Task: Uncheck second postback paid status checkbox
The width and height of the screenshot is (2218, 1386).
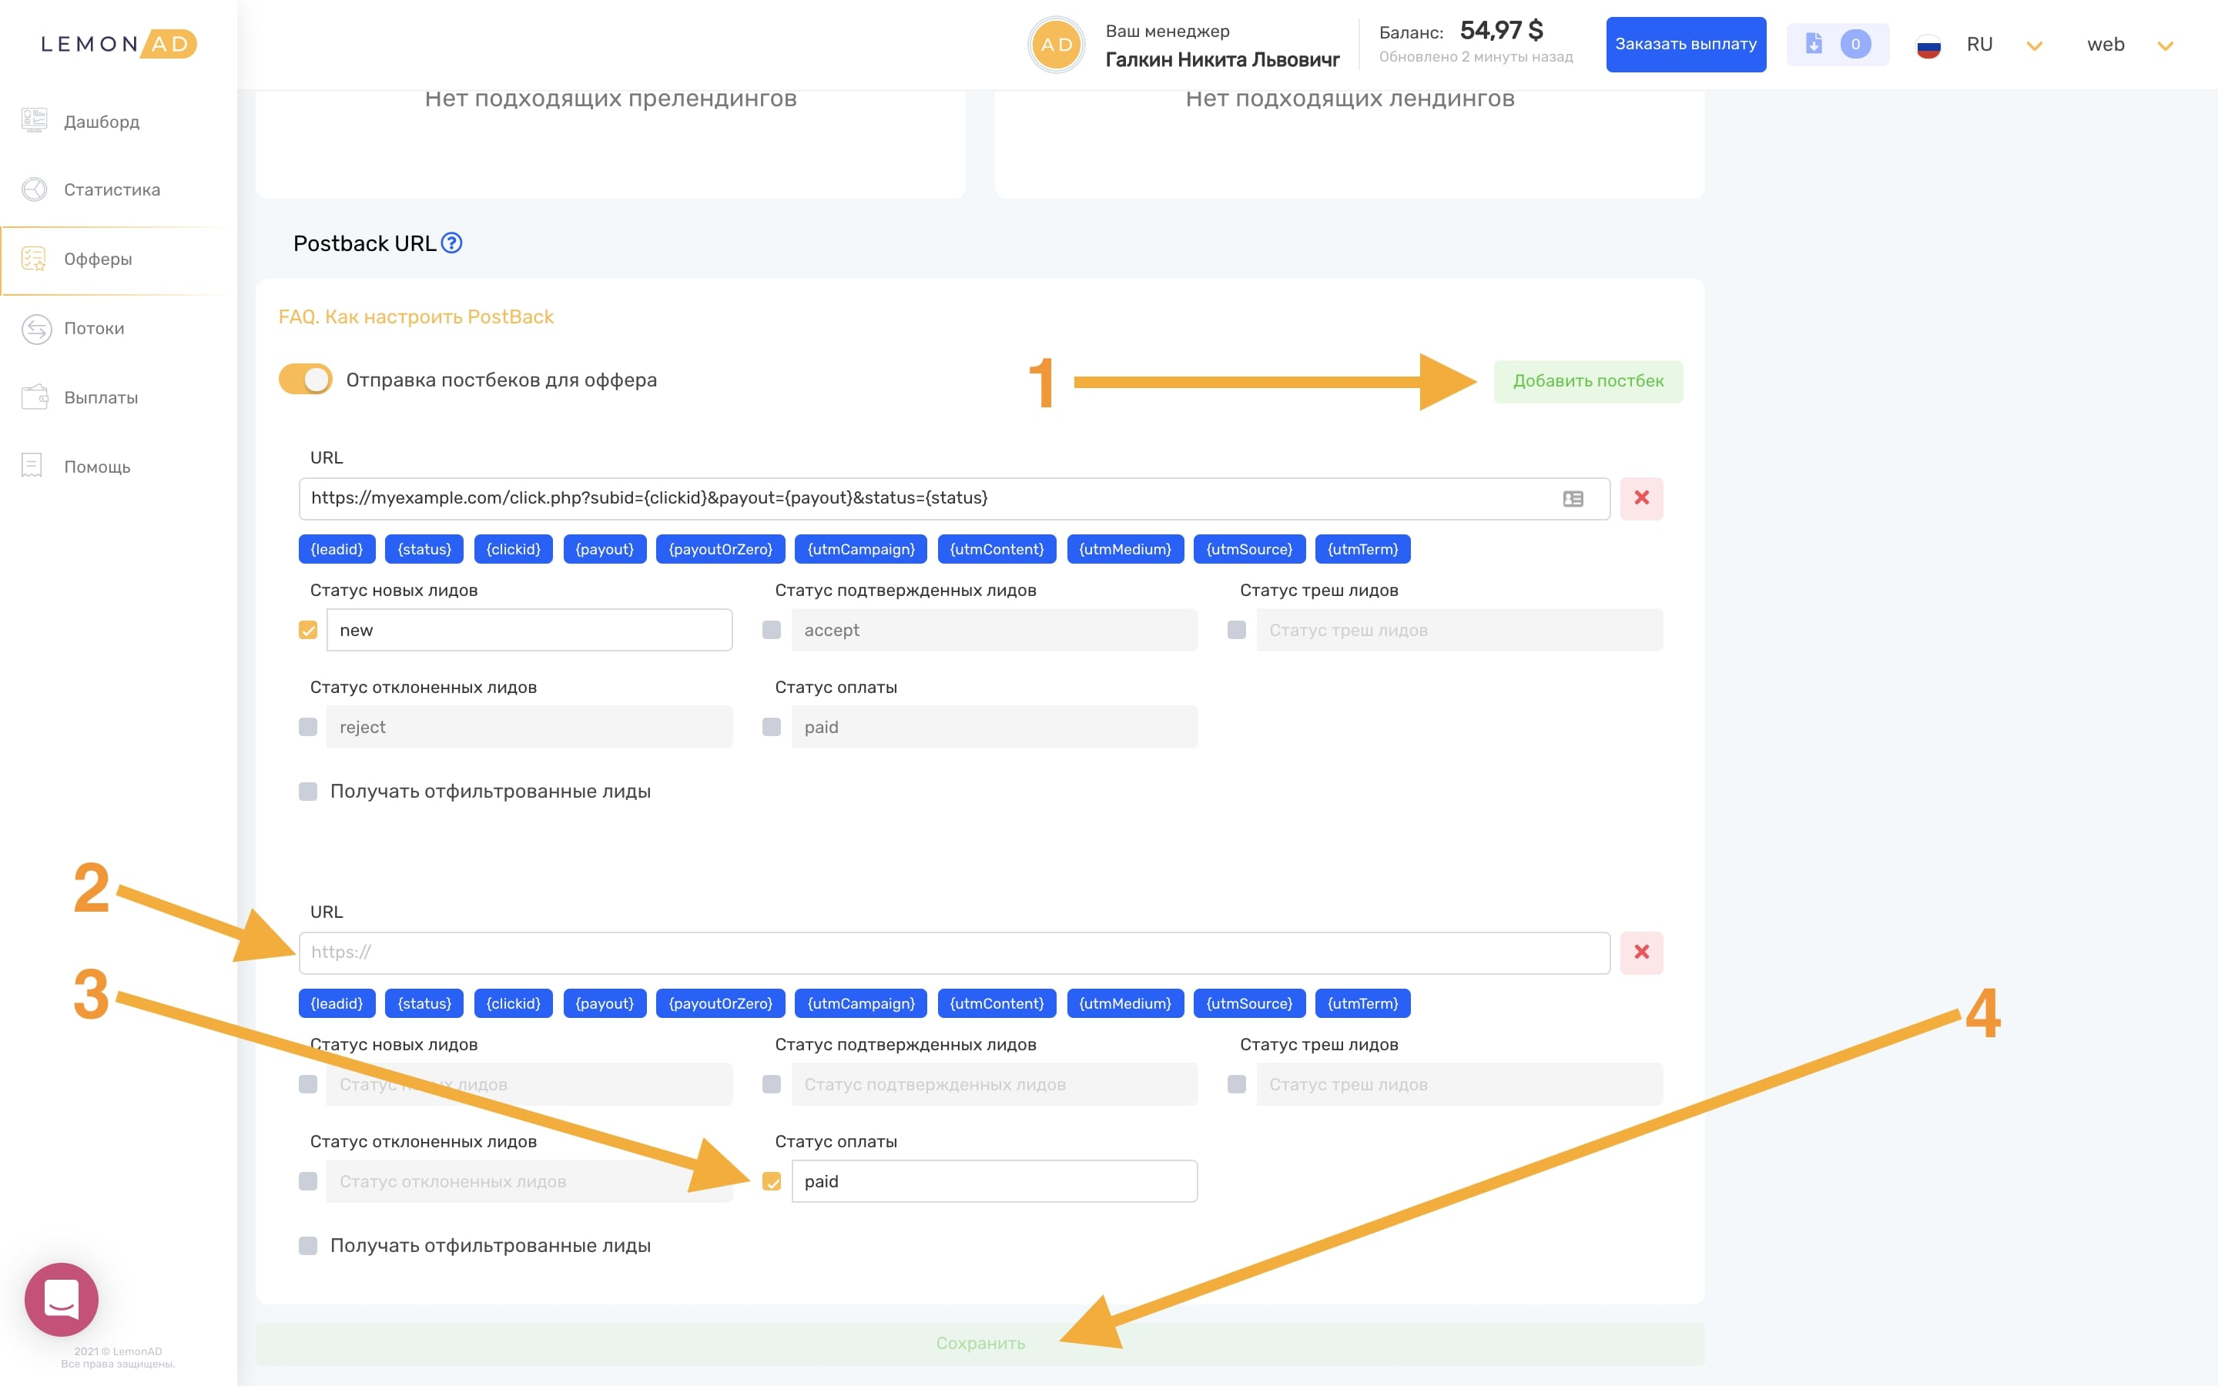Action: [772, 1182]
